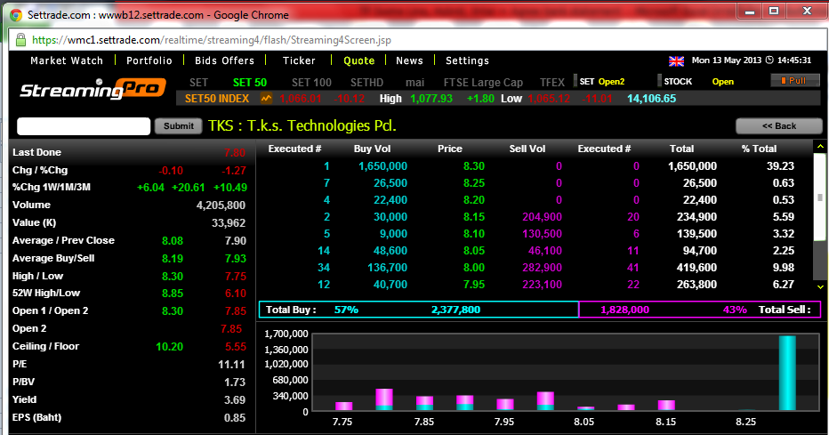The image size is (829, 435).
Task: Select the mai index tab
Action: pos(415,83)
